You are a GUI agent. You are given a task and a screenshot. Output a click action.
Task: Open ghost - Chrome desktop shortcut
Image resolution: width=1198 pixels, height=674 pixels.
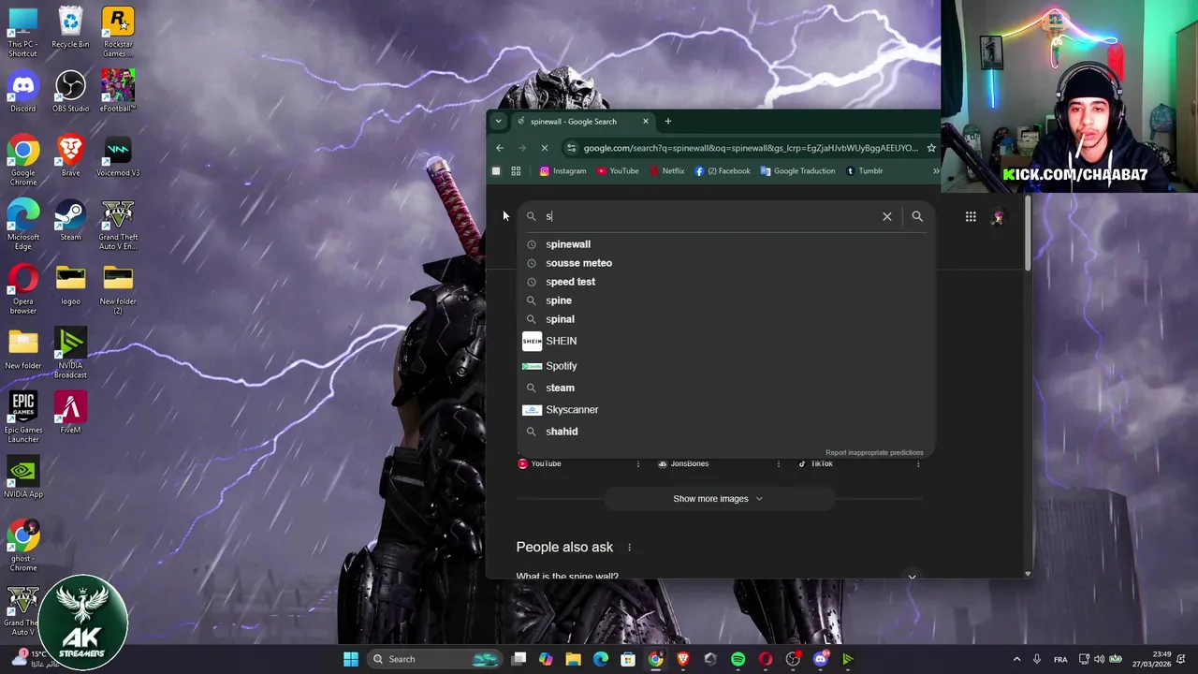pyautogui.click(x=22, y=547)
